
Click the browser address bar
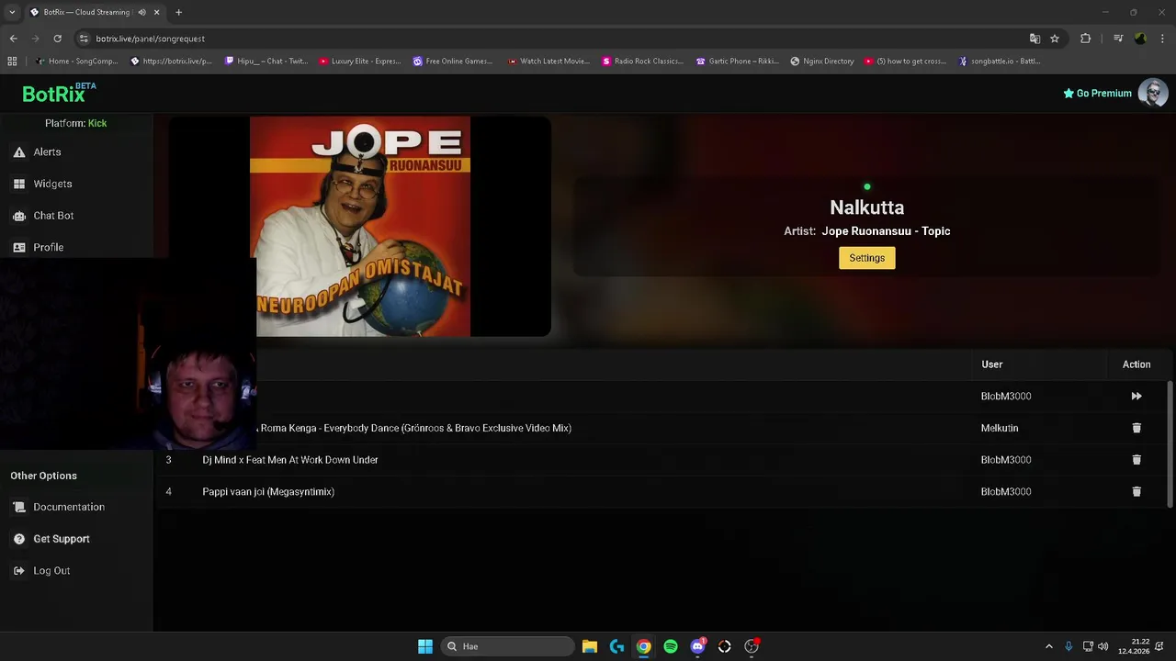coord(551,39)
